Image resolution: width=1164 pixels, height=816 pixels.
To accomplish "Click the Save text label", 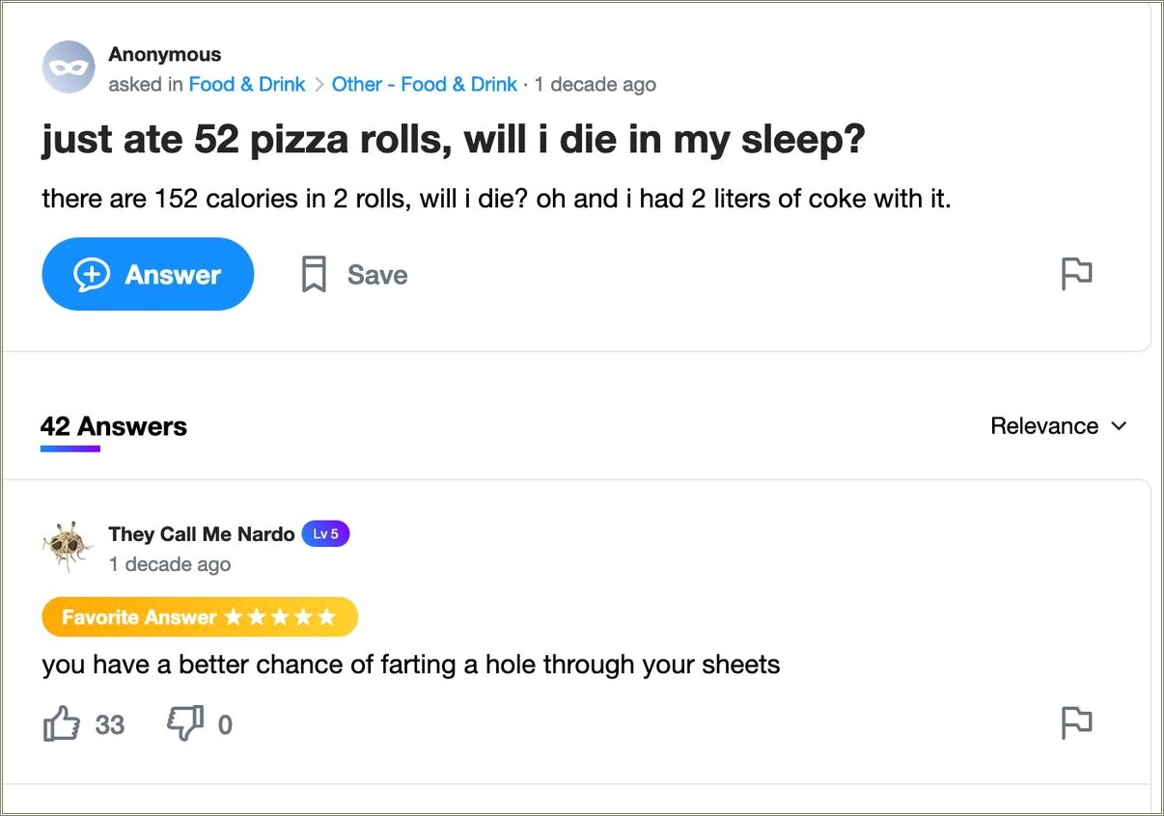I will [x=377, y=275].
